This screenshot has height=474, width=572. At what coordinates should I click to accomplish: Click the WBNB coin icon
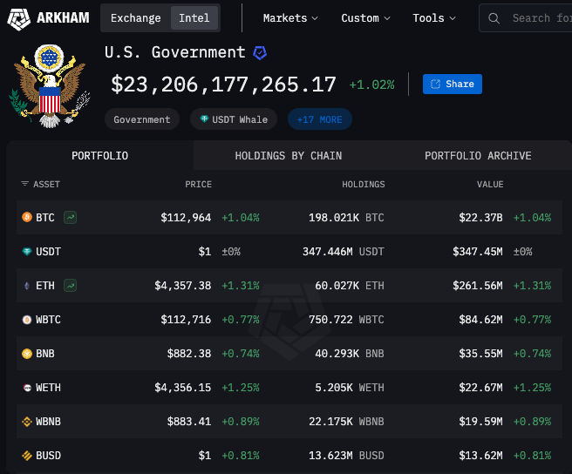tap(27, 422)
